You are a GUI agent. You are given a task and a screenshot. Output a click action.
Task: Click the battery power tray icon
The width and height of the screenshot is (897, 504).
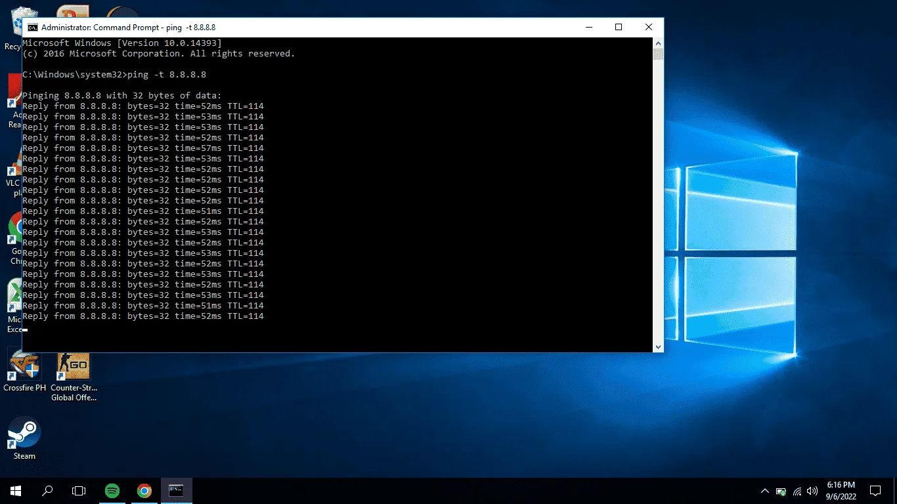coord(781,491)
